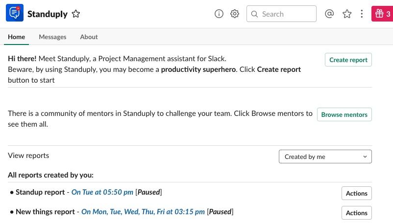Open the three-dot more options menu

362,14
